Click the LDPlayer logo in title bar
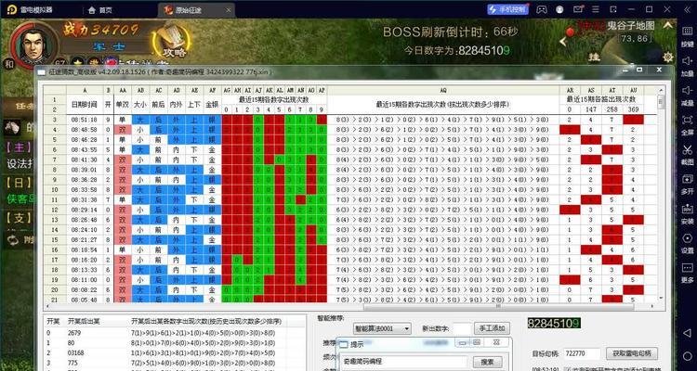The image size is (697, 371). coord(11,10)
